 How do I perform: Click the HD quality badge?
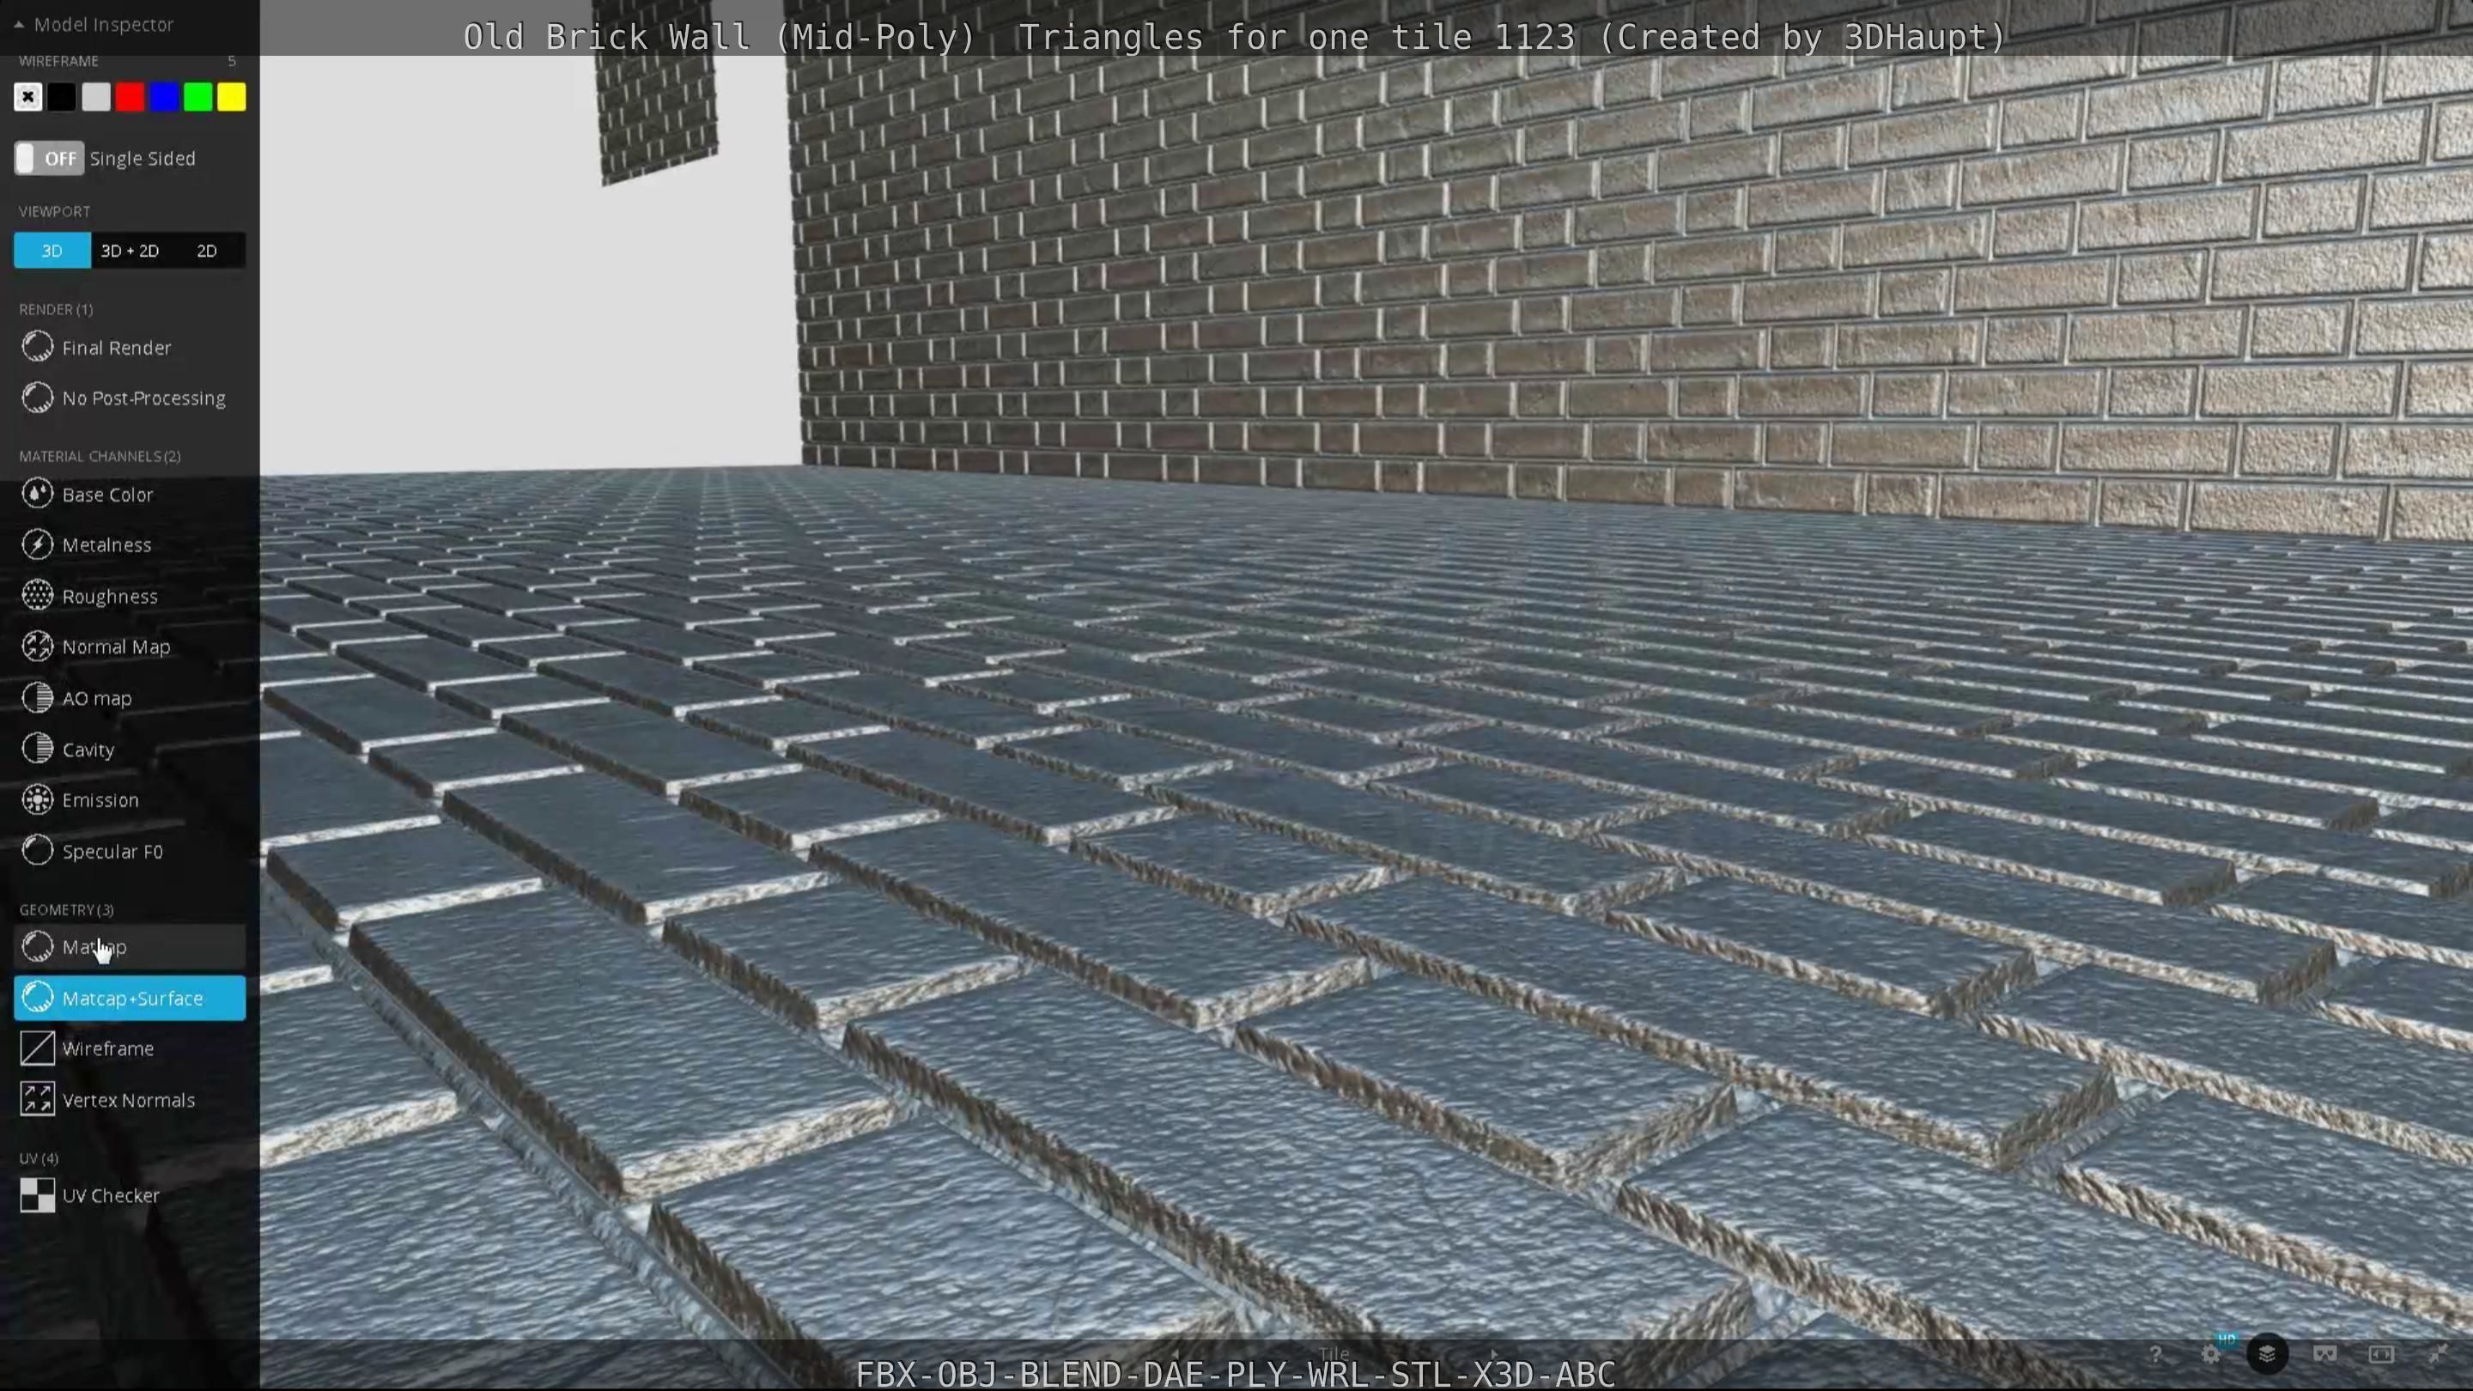(x=2227, y=1339)
